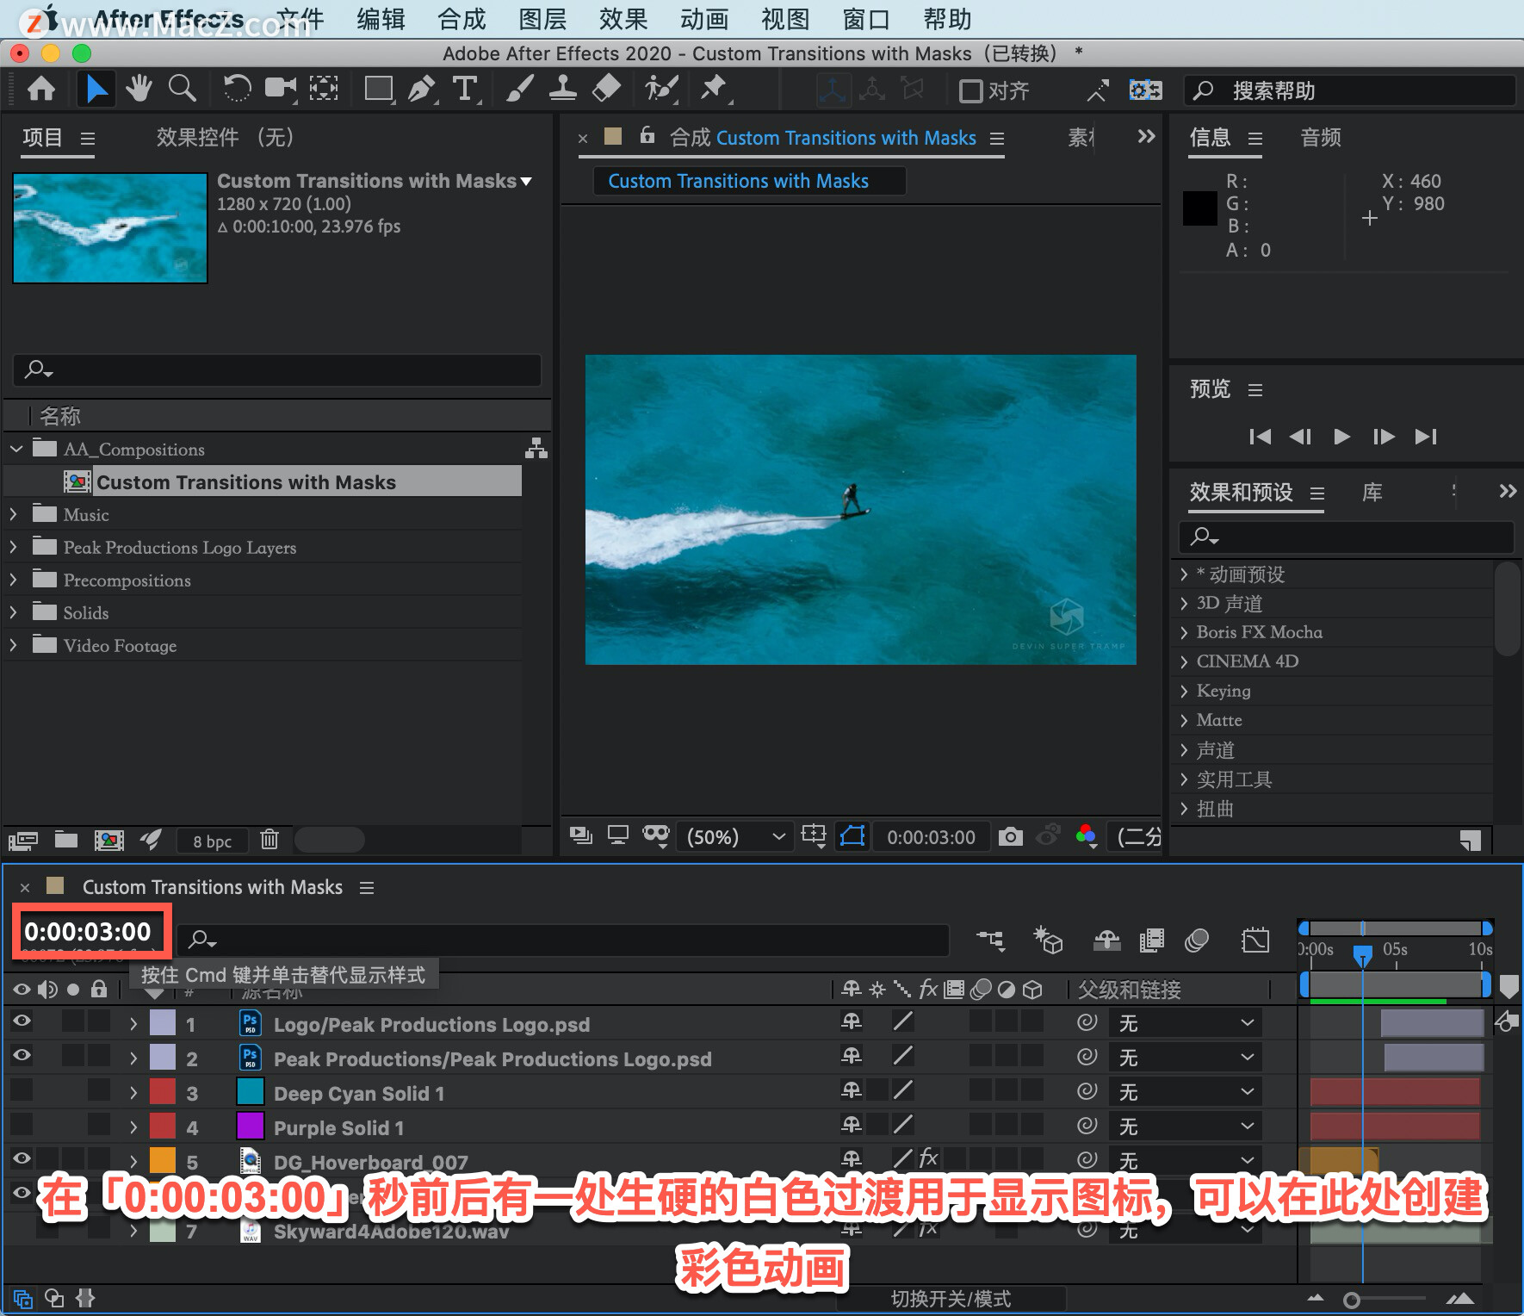Open the 图层 menu

542,18
